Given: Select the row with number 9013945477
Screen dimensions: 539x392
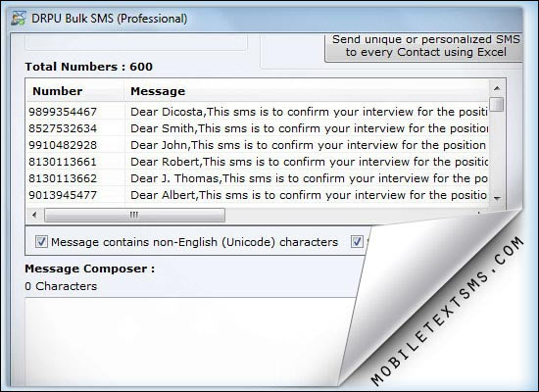Looking at the screenshot, I should tap(258, 195).
